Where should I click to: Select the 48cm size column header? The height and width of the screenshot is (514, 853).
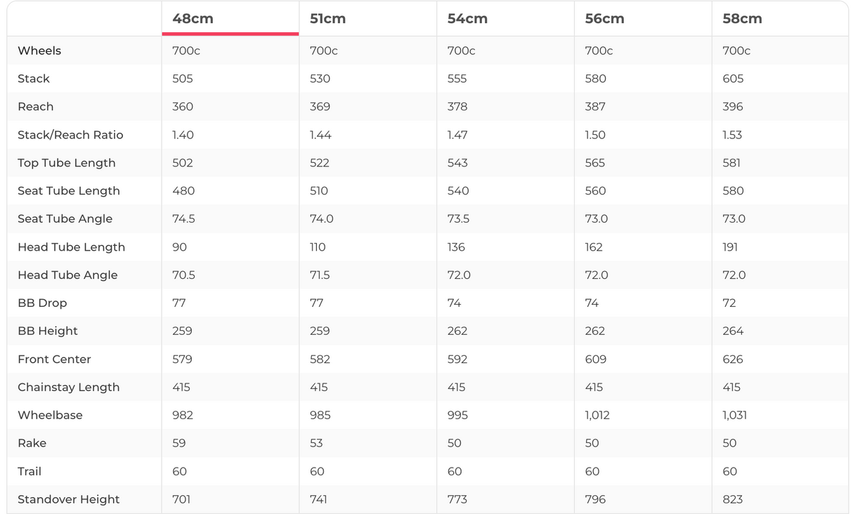tap(193, 19)
